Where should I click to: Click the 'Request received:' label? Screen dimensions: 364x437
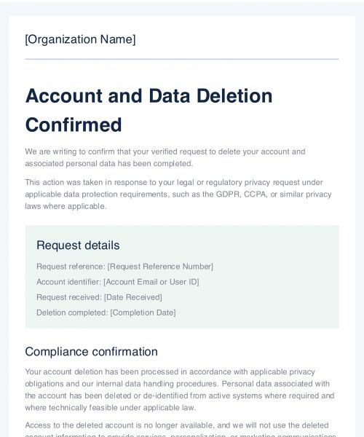point(69,297)
